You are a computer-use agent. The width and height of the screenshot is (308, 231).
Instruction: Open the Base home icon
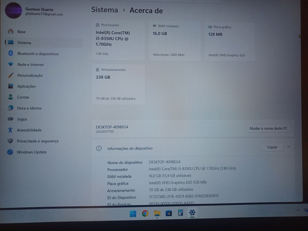pos(11,31)
